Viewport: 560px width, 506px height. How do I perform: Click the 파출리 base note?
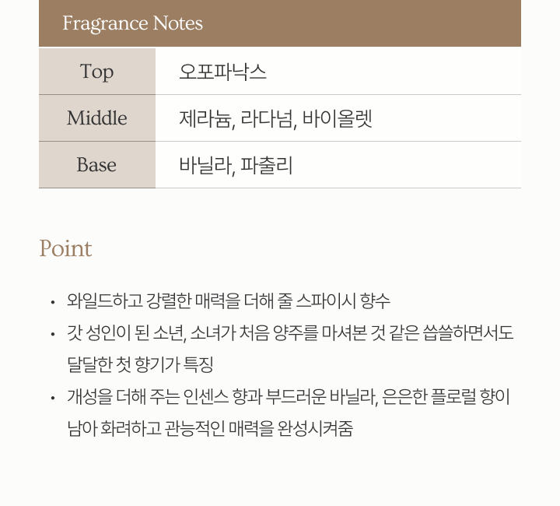pos(266,165)
